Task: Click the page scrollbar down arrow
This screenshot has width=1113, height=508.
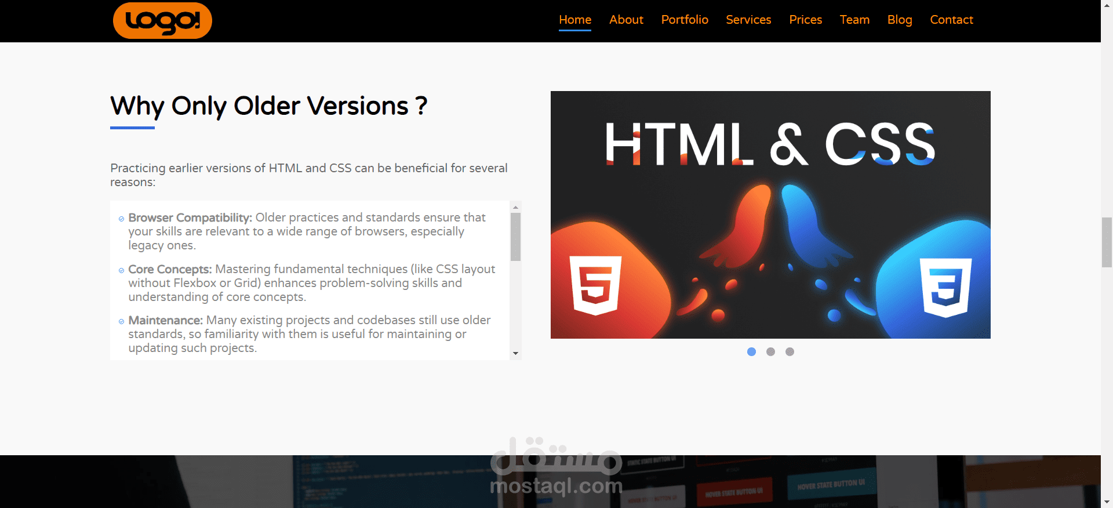Action: [x=1107, y=502]
